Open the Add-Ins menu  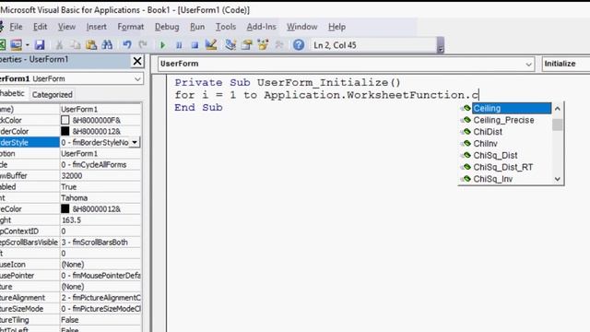pyautogui.click(x=261, y=27)
